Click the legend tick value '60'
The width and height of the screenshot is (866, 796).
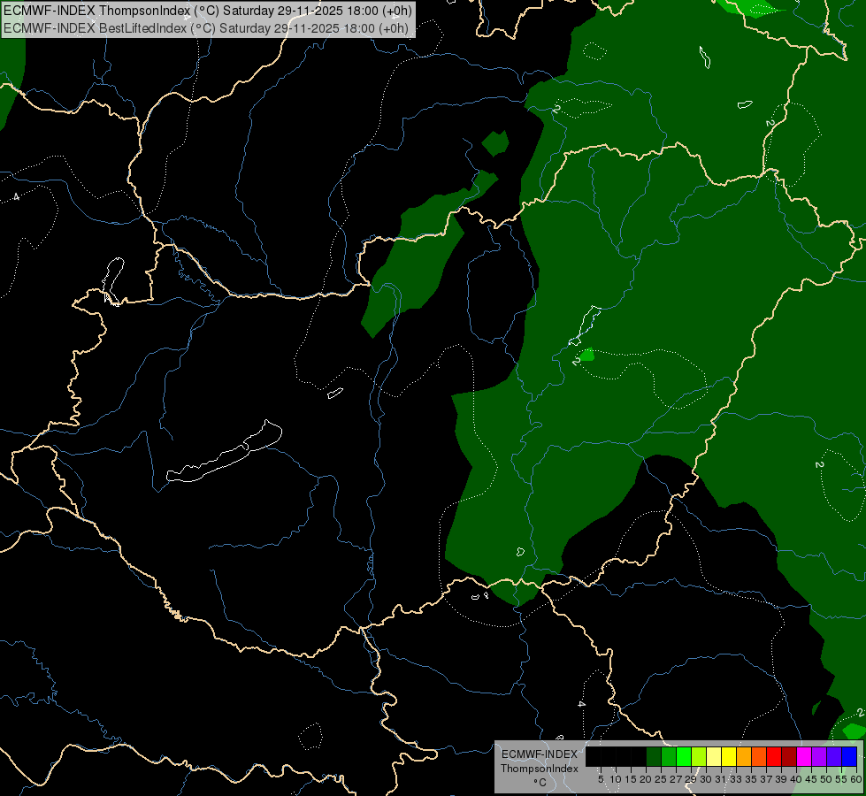tap(856, 779)
